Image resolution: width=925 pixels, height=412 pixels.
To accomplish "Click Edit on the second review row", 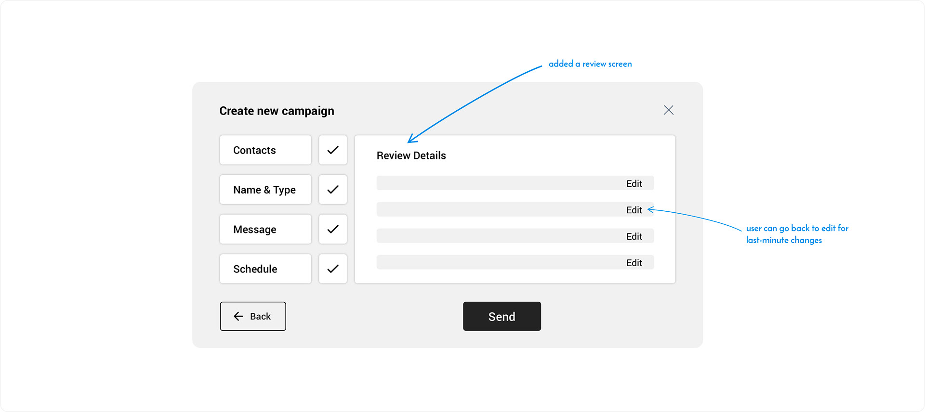I will pos(634,210).
